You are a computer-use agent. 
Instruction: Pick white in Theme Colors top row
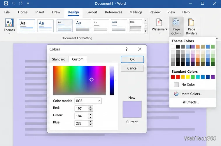(x=173, y=47)
